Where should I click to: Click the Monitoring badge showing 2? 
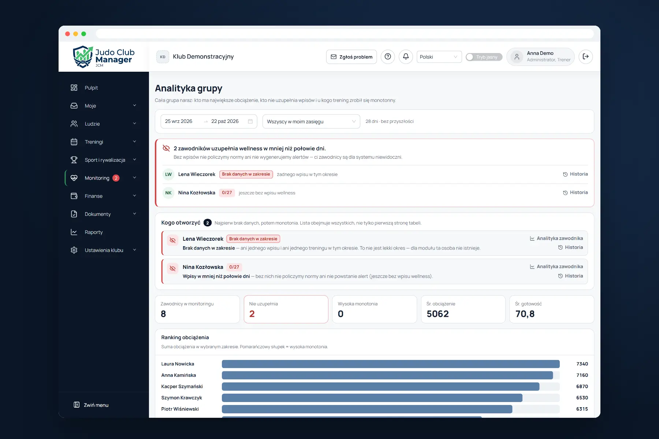116,178
